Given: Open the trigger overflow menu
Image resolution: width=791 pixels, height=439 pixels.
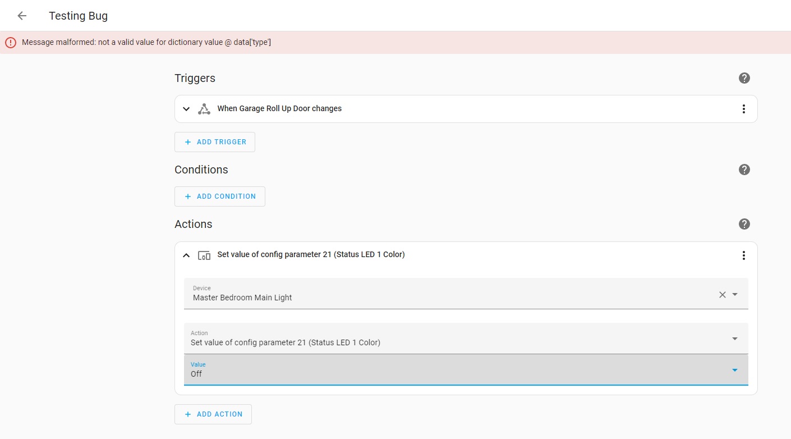Looking at the screenshot, I should point(744,108).
